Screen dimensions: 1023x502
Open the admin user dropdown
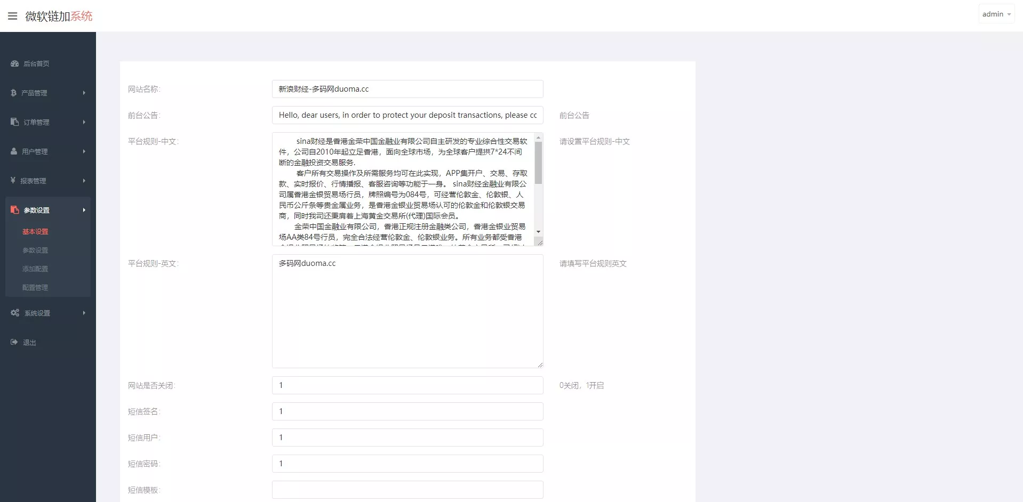[996, 14]
